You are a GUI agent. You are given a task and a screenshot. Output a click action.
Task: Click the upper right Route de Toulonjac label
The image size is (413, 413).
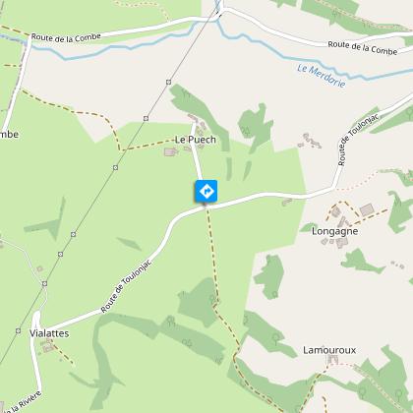point(358,140)
